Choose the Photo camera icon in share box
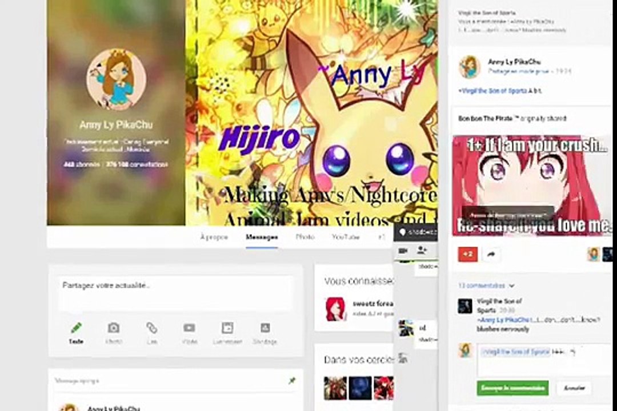The height and width of the screenshot is (411, 617). pos(113,328)
